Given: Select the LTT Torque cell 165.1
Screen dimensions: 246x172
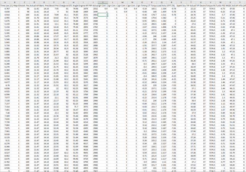Looking at the screenshot, I should pyautogui.click(x=152, y=8).
